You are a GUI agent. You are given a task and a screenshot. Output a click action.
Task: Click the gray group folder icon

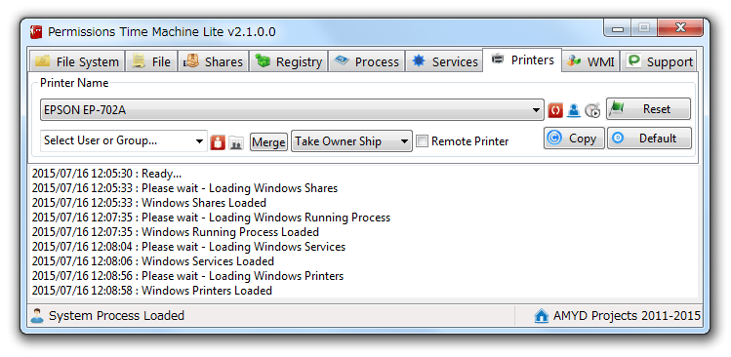(x=236, y=142)
